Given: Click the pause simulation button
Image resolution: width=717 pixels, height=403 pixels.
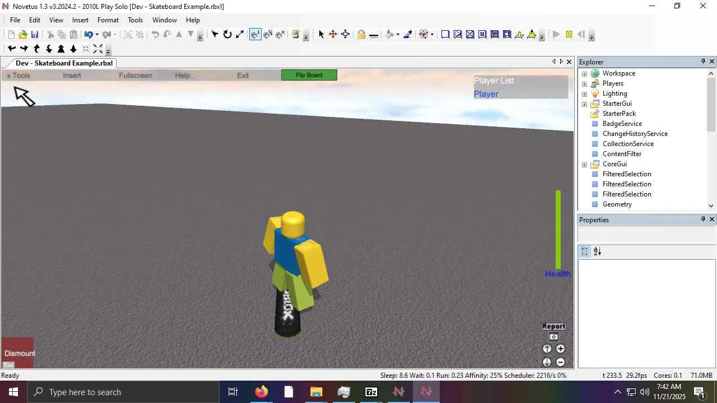Looking at the screenshot, I should (569, 35).
